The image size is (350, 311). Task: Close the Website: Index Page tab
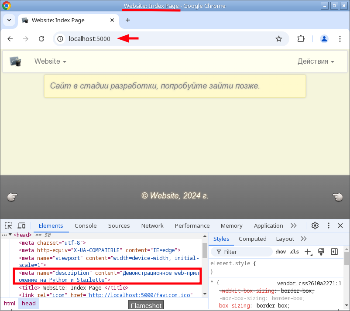pos(112,21)
